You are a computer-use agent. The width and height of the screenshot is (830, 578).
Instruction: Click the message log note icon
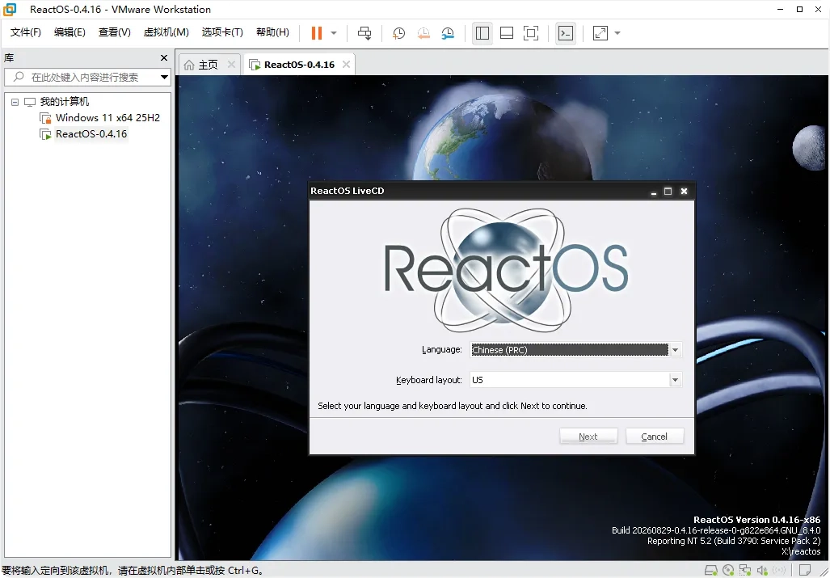(805, 571)
